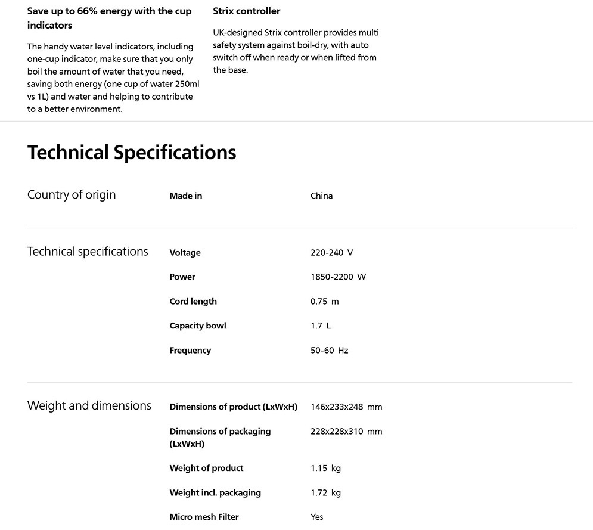Click the Power specification label
Viewport: 593px width, 530px height.
click(x=182, y=277)
